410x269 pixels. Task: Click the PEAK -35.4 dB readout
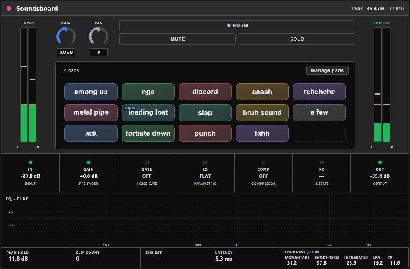[368, 9]
